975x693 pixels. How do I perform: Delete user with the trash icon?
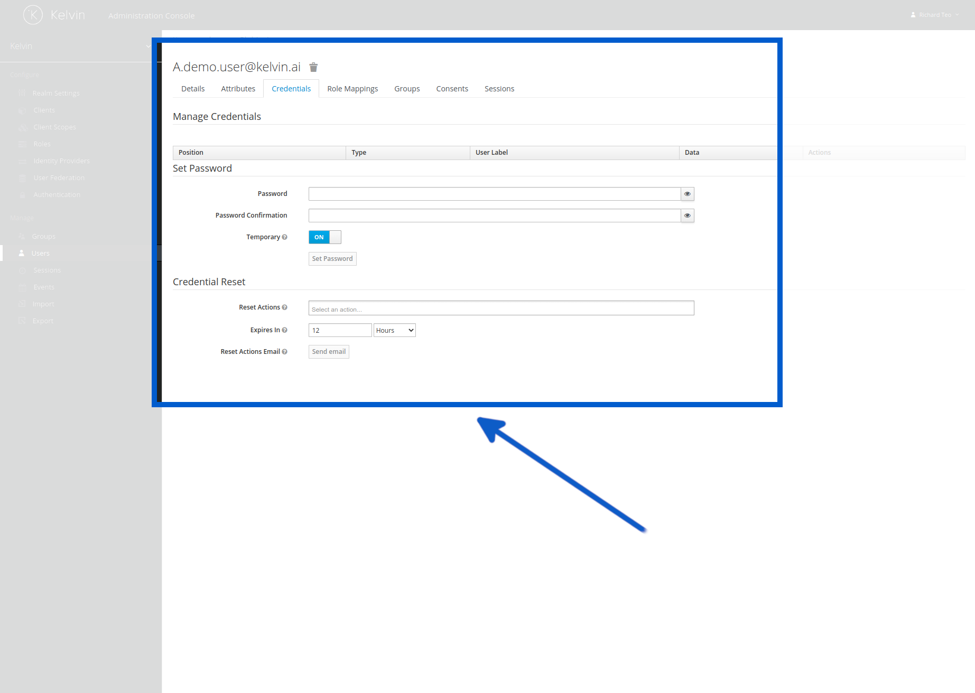click(x=313, y=67)
